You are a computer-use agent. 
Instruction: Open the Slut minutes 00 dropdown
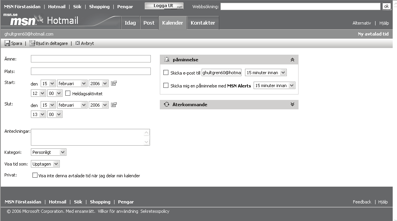55,114
